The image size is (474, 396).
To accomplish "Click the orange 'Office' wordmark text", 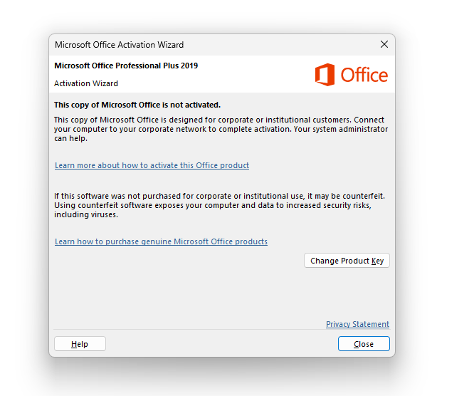I will 364,75.
